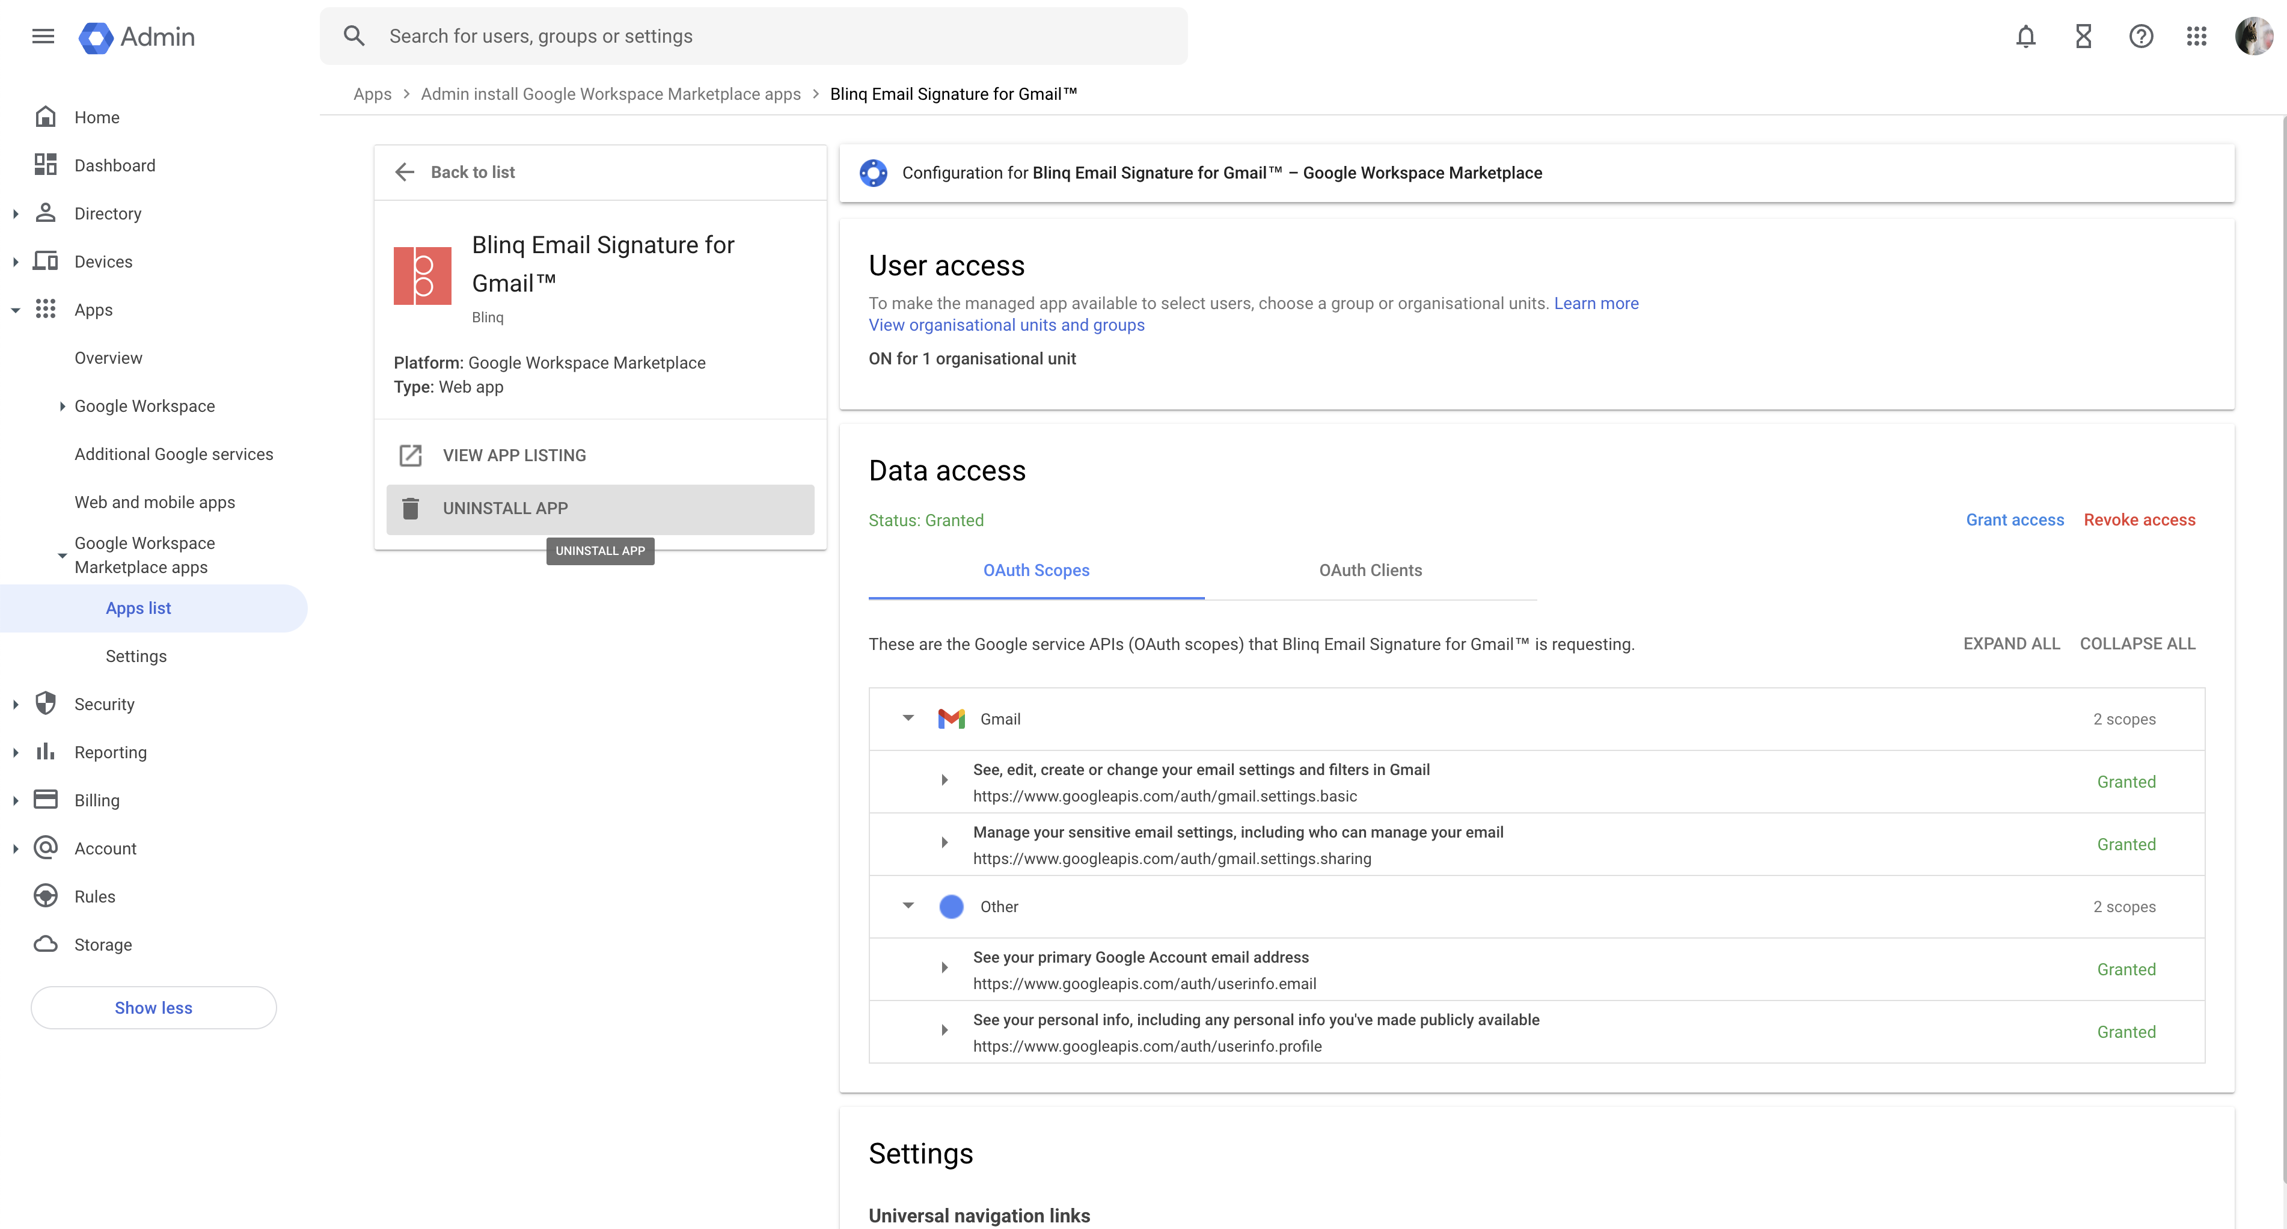The width and height of the screenshot is (2287, 1229).
Task: Open Settings under Marketplace apps
Action: (136, 656)
